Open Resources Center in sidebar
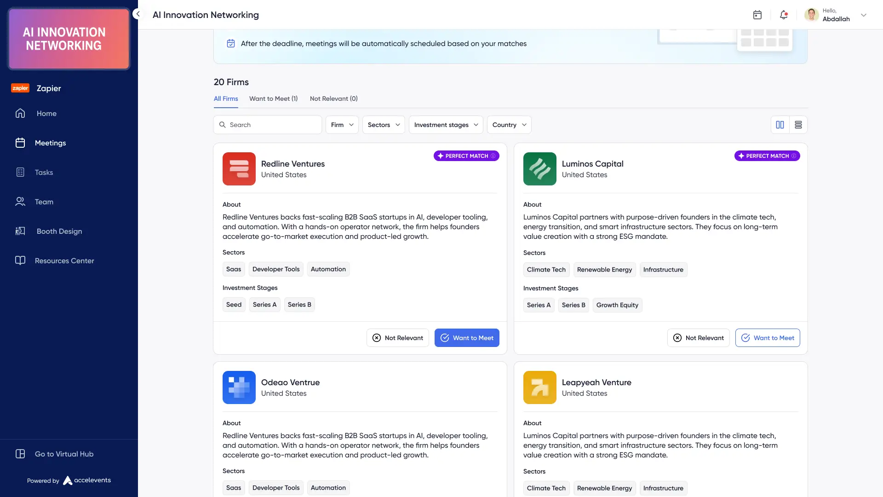This screenshot has height=497, width=883. [64, 260]
